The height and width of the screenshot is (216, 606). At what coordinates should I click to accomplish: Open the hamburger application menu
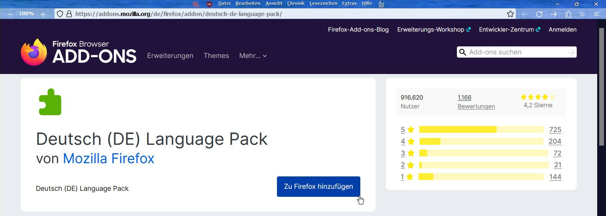(x=597, y=14)
